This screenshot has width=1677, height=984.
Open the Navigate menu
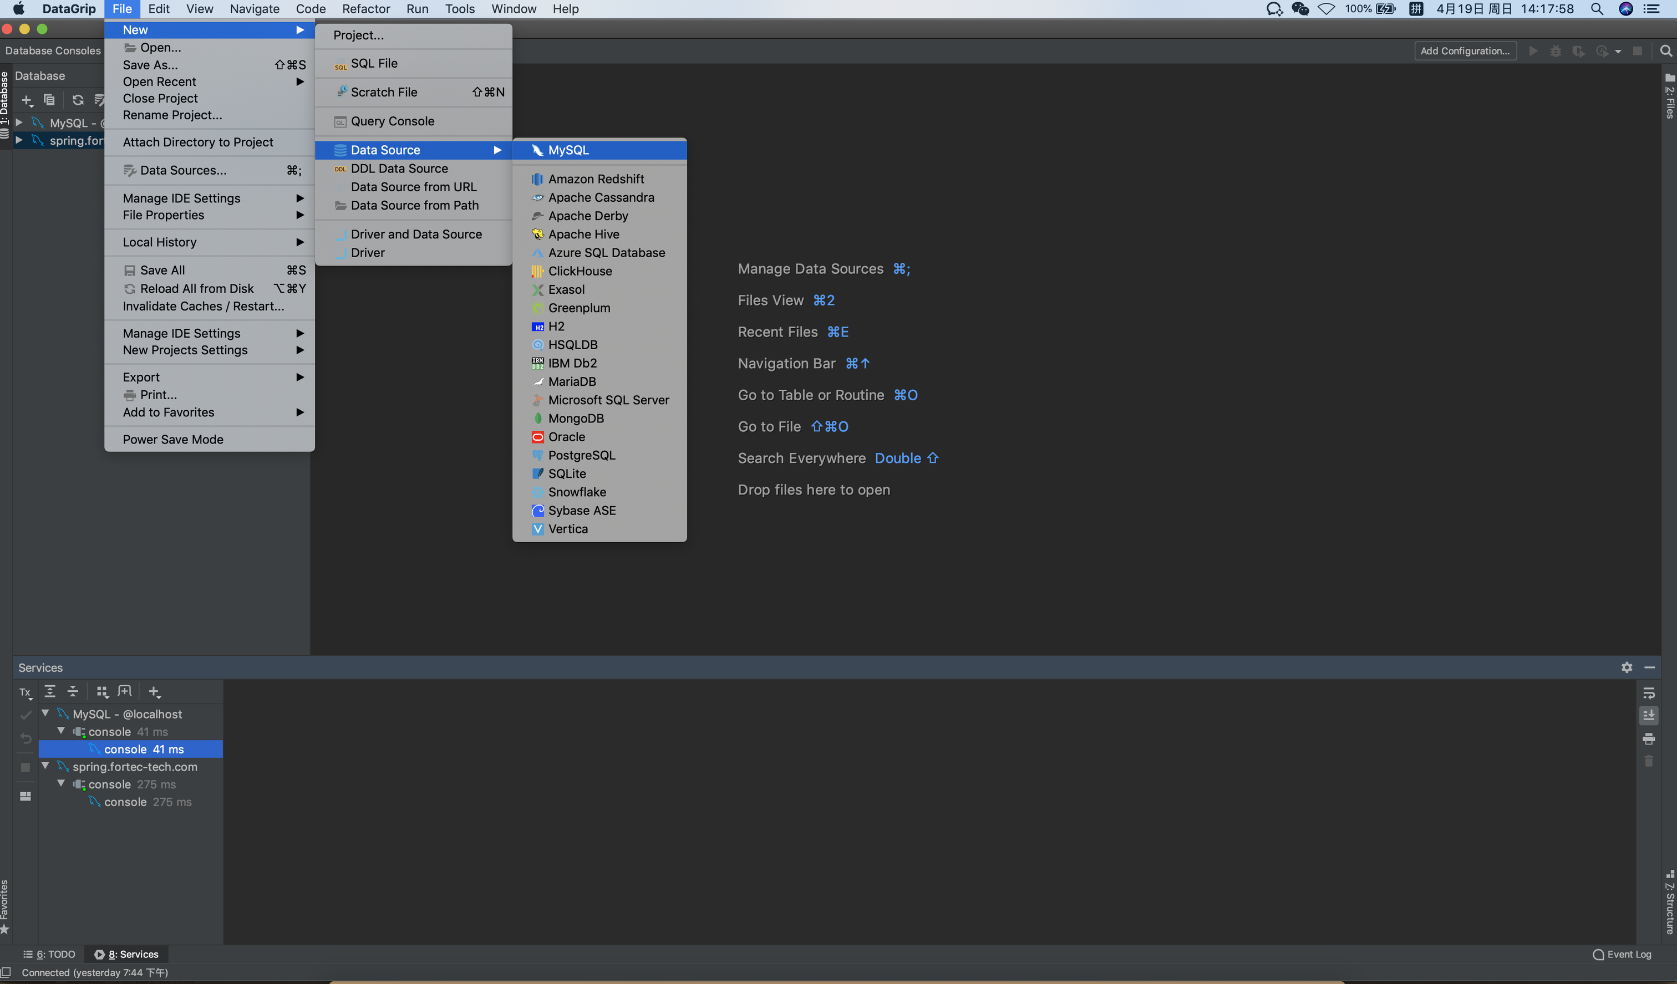(254, 9)
